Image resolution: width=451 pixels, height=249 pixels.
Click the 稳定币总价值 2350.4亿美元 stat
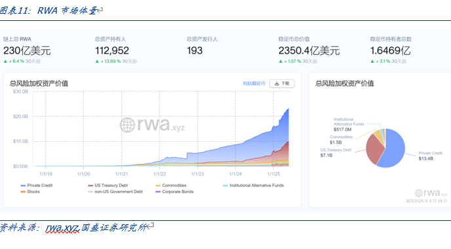click(x=309, y=50)
